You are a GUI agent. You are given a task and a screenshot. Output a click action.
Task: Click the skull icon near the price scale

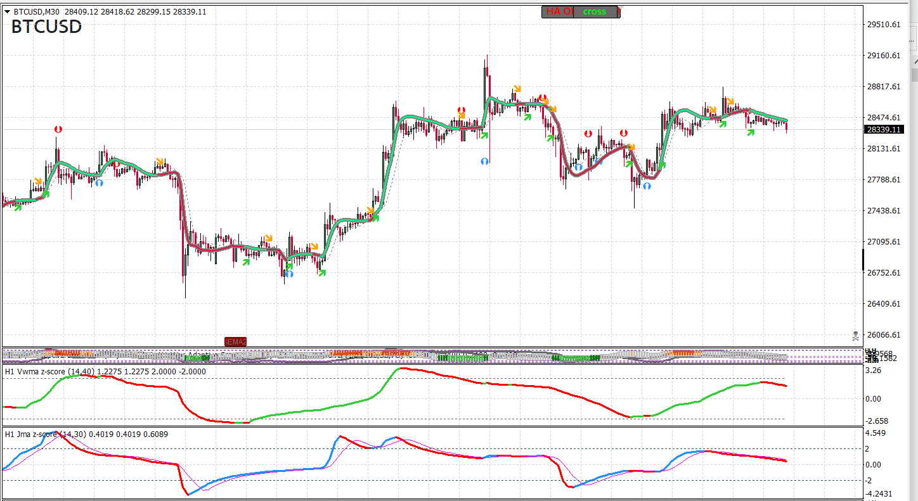855,335
